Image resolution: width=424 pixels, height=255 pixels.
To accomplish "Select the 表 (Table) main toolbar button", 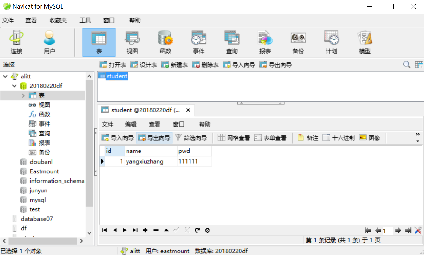I will point(99,42).
